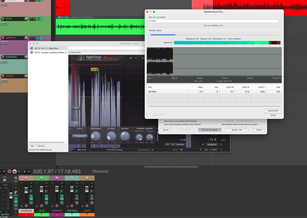This screenshot has height=218, width=307.
Task: Enable Auto-return to this dialog when finished
Action: (162, 121)
